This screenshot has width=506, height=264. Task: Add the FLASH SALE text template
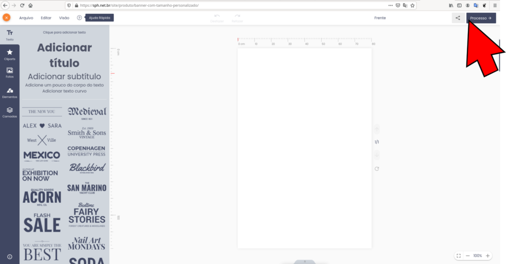pyautogui.click(x=42, y=223)
